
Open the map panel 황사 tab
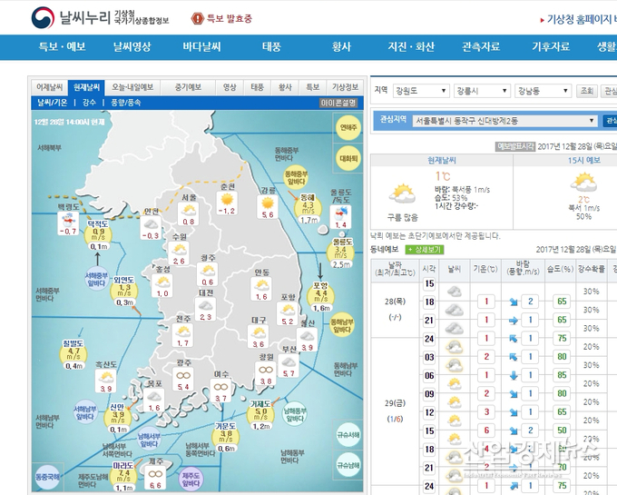point(285,87)
